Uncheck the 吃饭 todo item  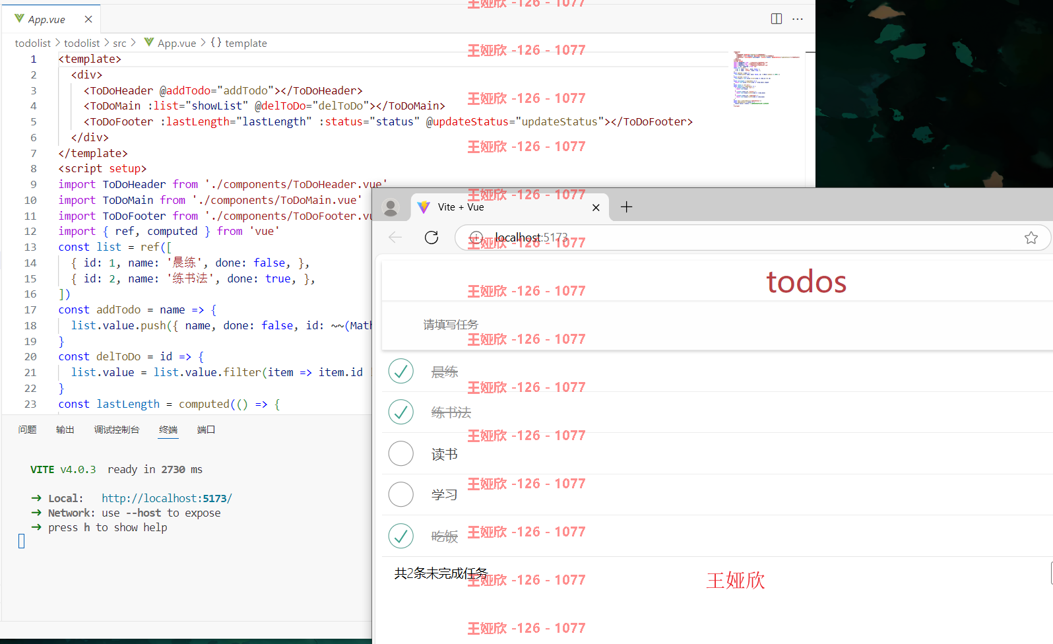coord(401,536)
